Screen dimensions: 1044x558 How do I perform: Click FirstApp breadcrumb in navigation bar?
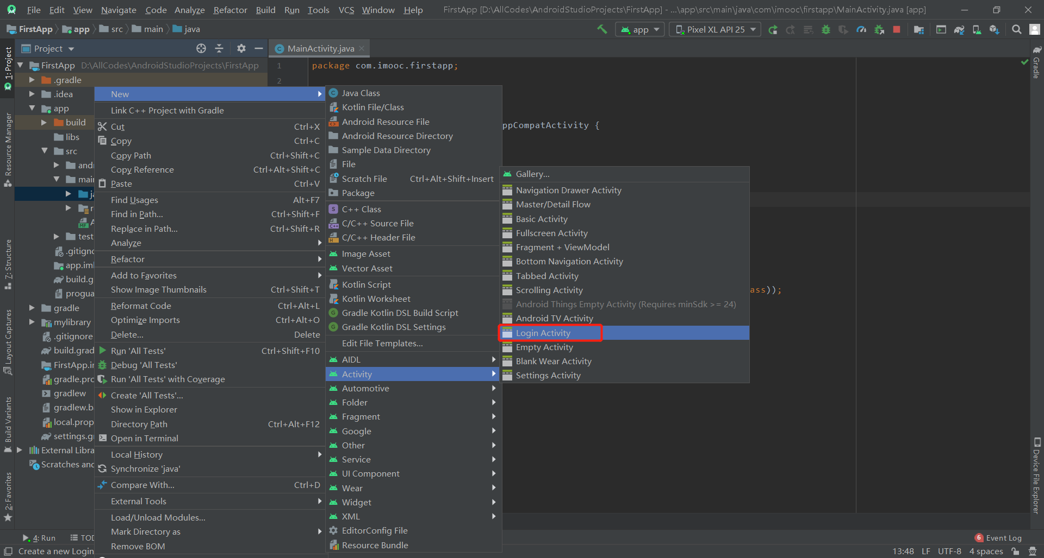pos(30,29)
